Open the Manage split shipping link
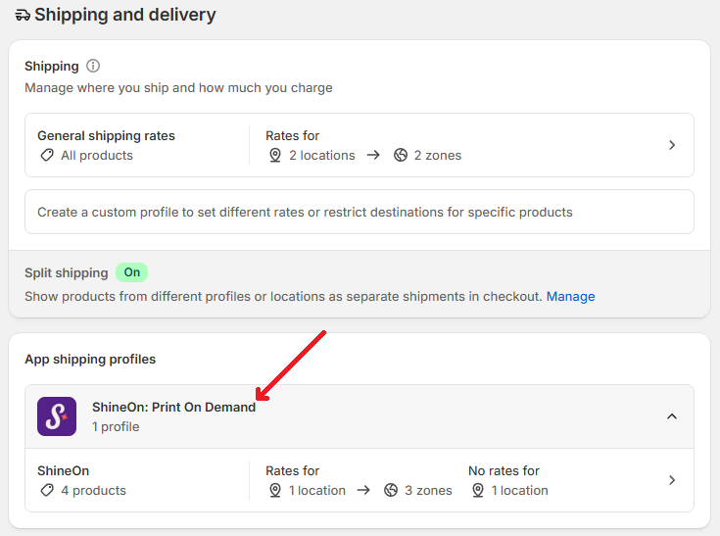720x536 pixels. coord(570,297)
